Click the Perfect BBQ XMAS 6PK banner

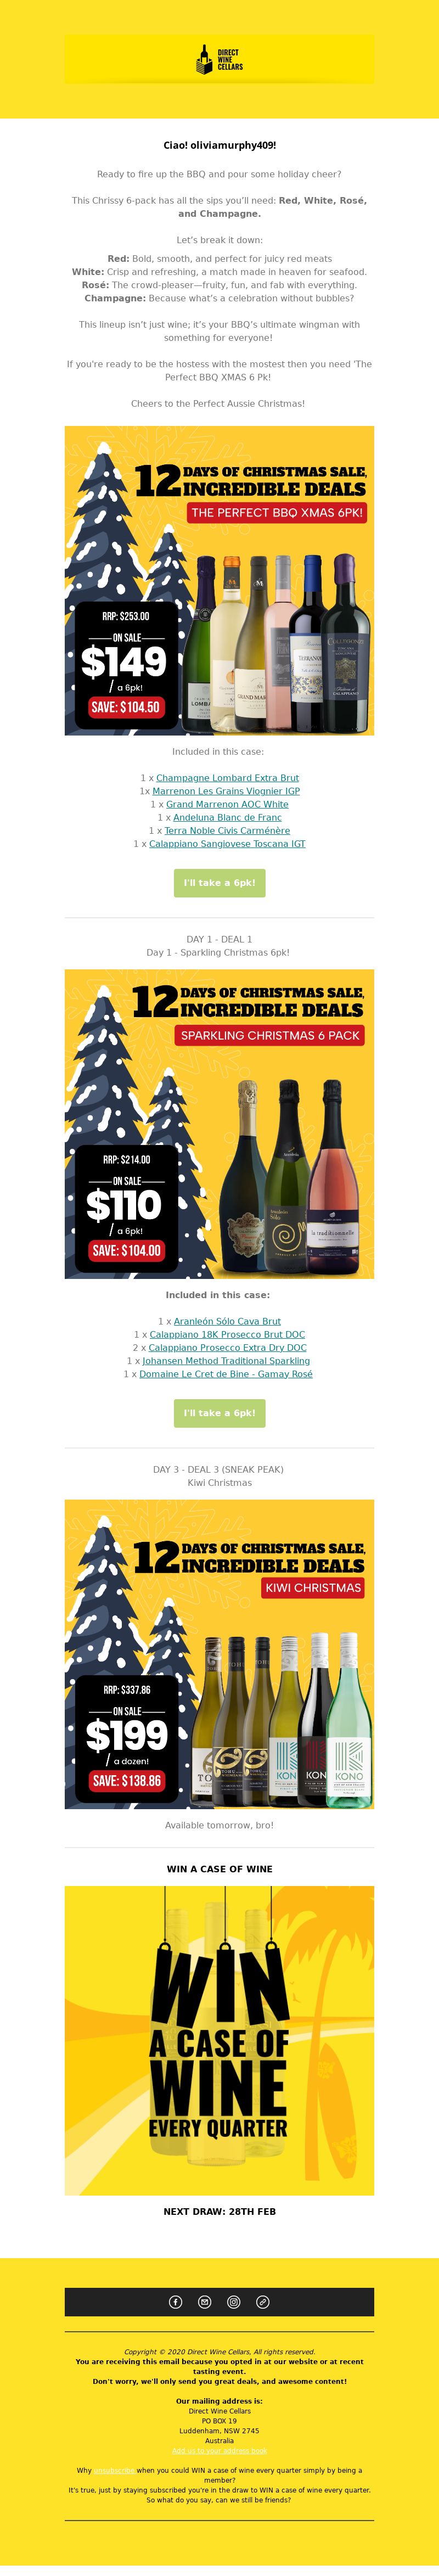[x=219, y=580]
